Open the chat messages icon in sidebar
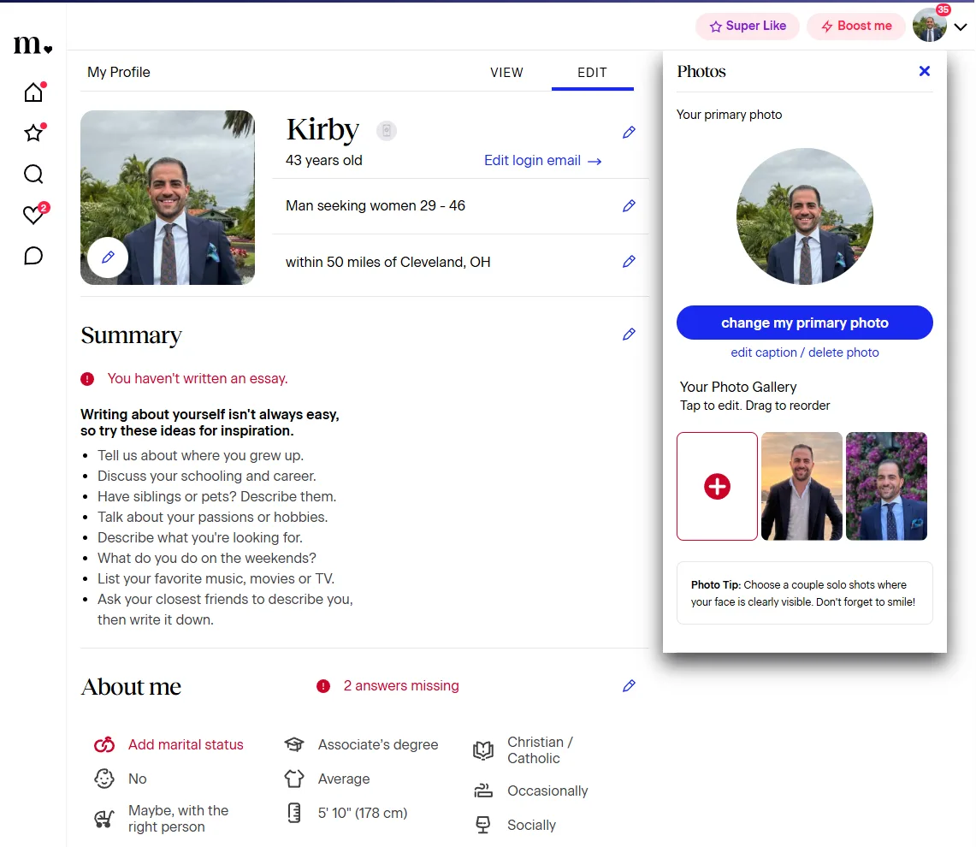This screenshot has width=976, height=847. pyautogui.click(x=33, y=255)
